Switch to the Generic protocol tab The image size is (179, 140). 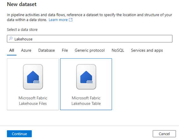click(89, 50)
